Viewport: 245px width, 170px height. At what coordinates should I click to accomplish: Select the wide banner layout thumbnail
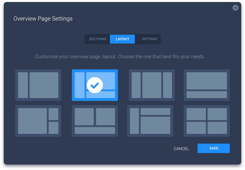pos(206,85)
